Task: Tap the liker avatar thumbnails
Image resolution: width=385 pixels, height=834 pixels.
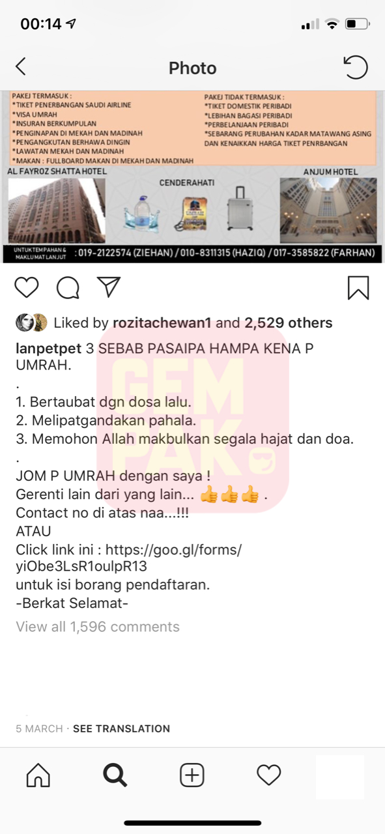Action: click(31, 323)
